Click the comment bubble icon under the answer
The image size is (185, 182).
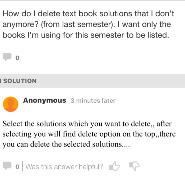[x=7, y=166]
